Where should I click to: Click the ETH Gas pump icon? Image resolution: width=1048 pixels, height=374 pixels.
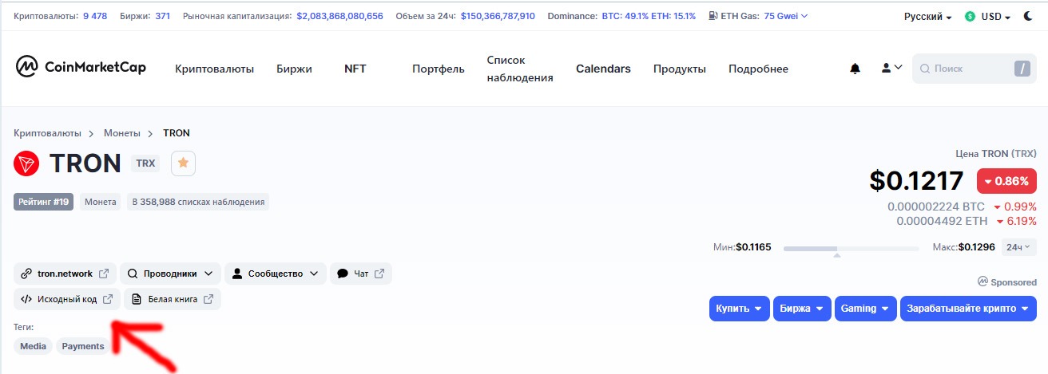[713, 16]
